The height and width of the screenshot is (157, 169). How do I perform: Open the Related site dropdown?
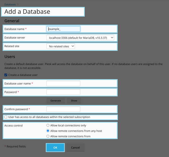tap(61, 46)
